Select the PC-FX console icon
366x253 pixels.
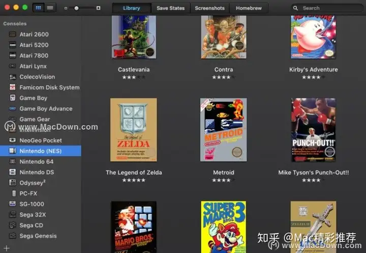pyautogui.click(x=14, y=193)
